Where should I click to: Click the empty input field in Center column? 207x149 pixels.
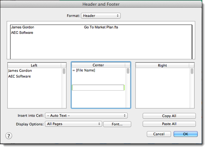pyautogui.click(x=98, y=88)
